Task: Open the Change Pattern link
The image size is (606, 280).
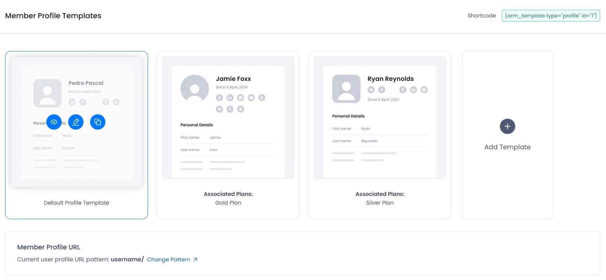Action: 168,260
